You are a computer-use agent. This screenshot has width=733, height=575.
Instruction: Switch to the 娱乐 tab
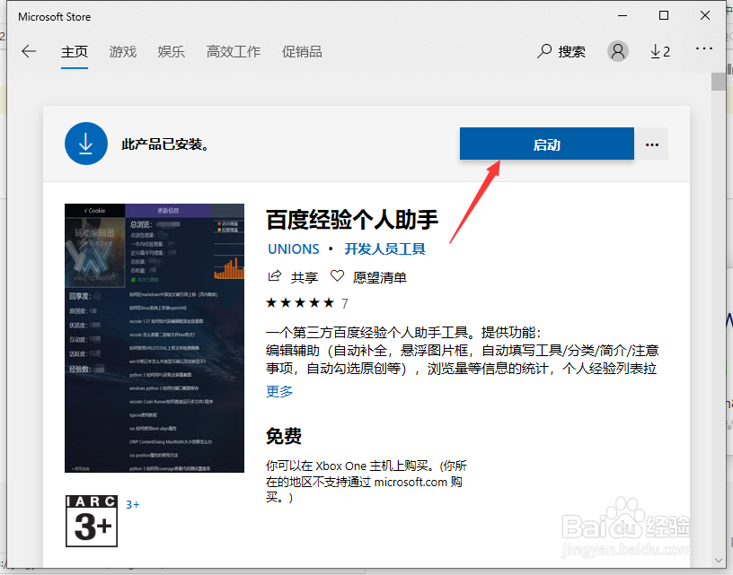[171, 51]
